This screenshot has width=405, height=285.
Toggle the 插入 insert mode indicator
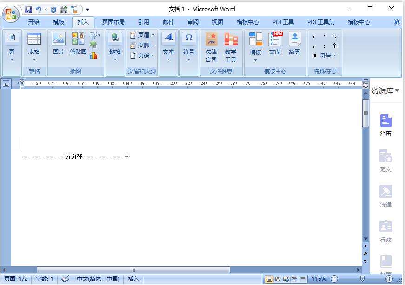tap(133, 279)
